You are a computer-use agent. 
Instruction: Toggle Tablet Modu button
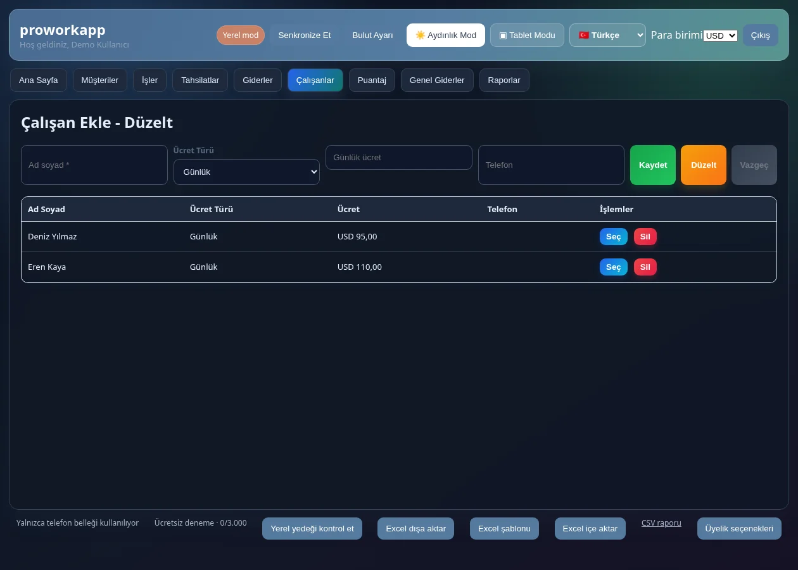point(527,35)
